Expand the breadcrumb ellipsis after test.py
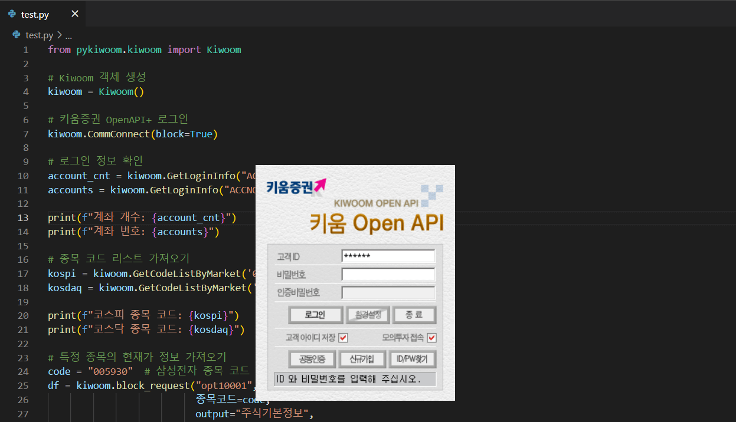The height and width of the screenshot is (422, 736). tap(68, 35)
